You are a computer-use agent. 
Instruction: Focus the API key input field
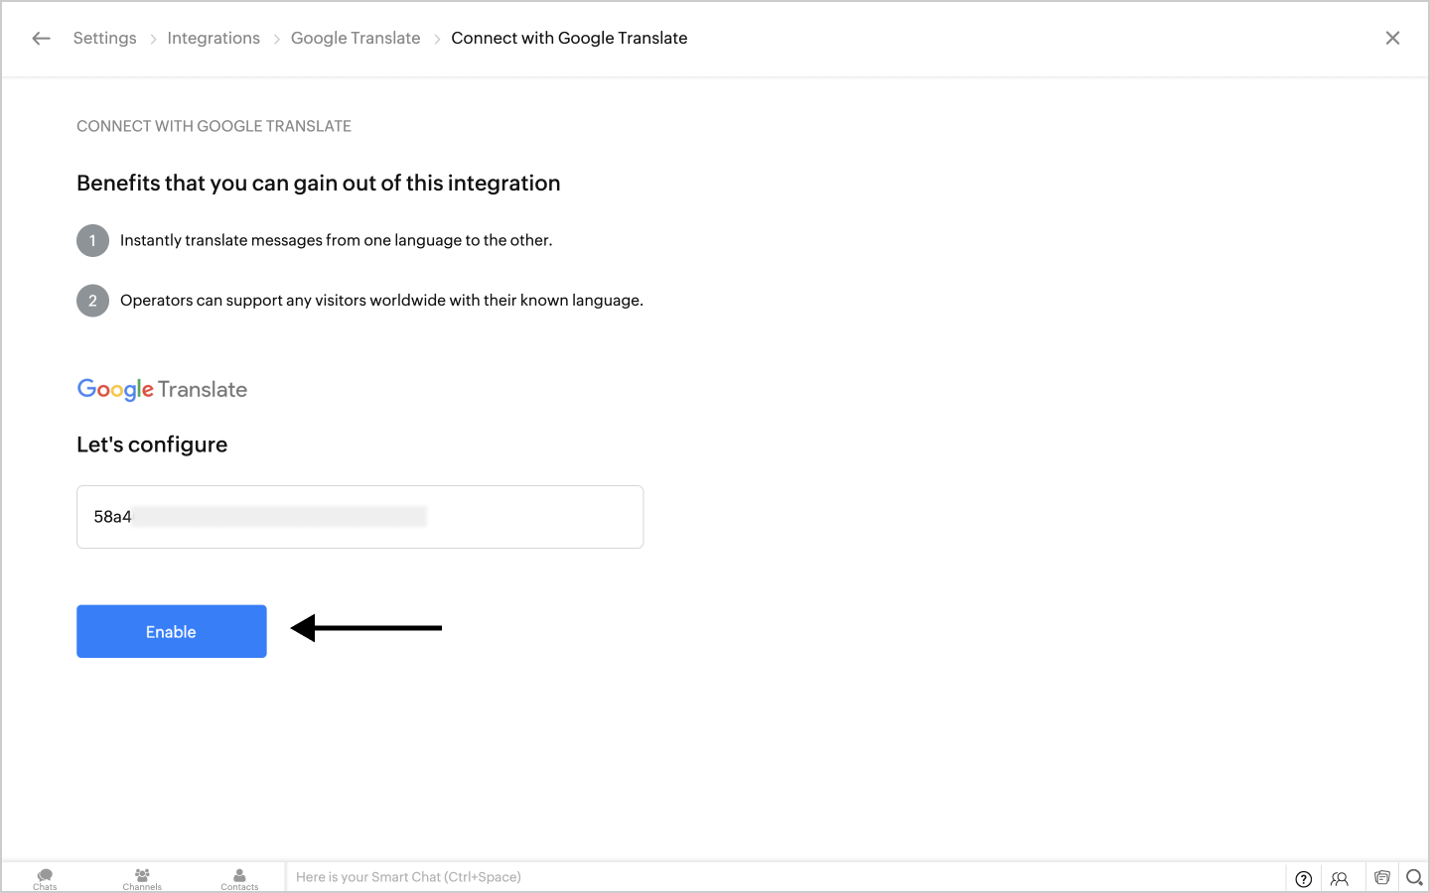[359, 517]
